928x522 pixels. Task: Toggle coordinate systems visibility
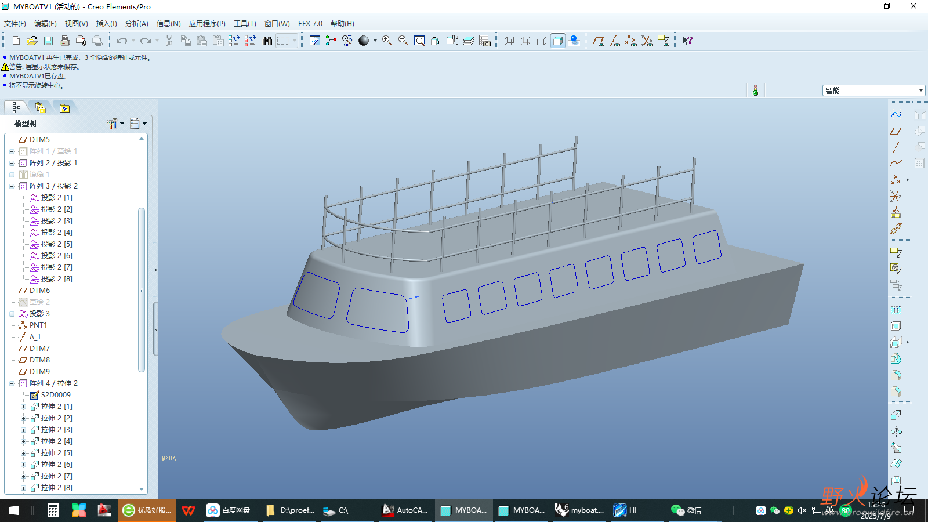647,41
